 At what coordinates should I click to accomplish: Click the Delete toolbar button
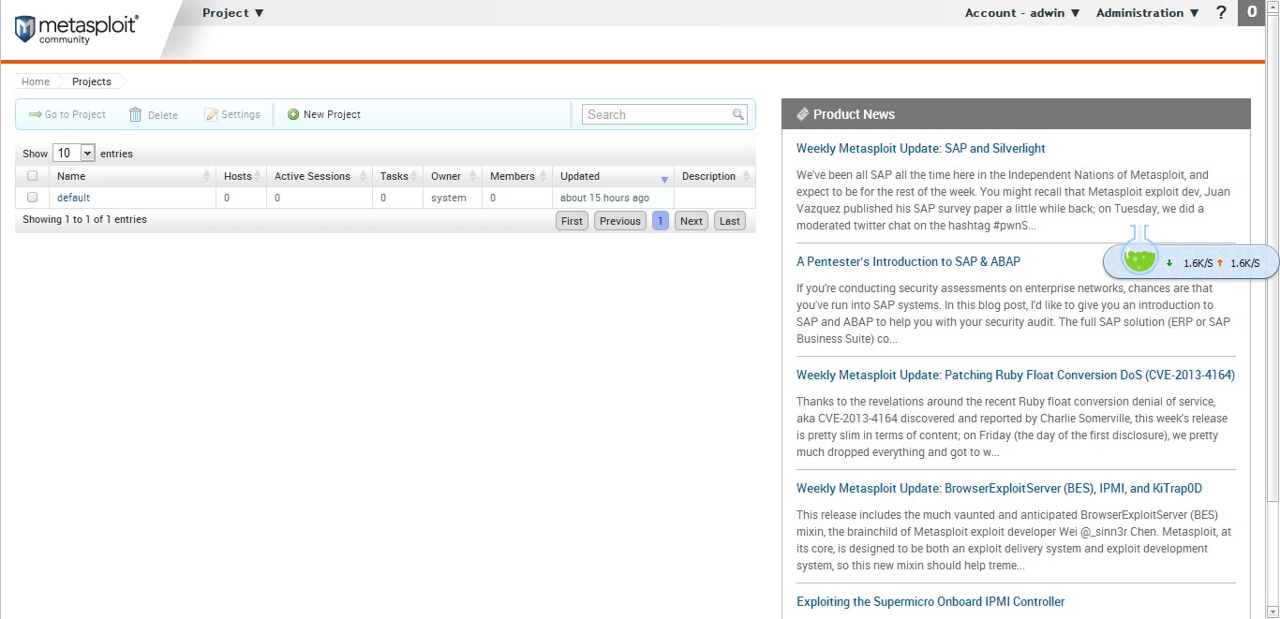point(154,114)
